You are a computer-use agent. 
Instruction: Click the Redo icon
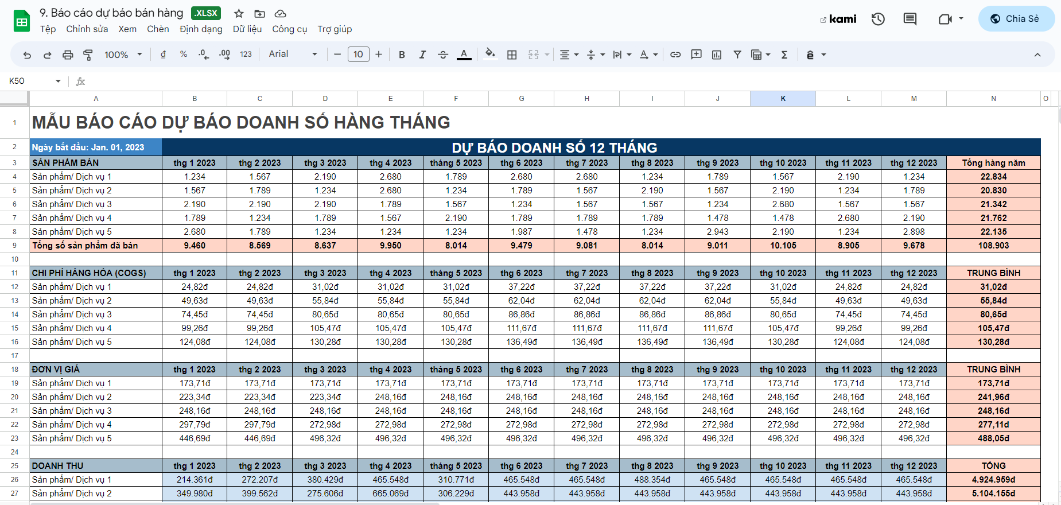[47, 55]
